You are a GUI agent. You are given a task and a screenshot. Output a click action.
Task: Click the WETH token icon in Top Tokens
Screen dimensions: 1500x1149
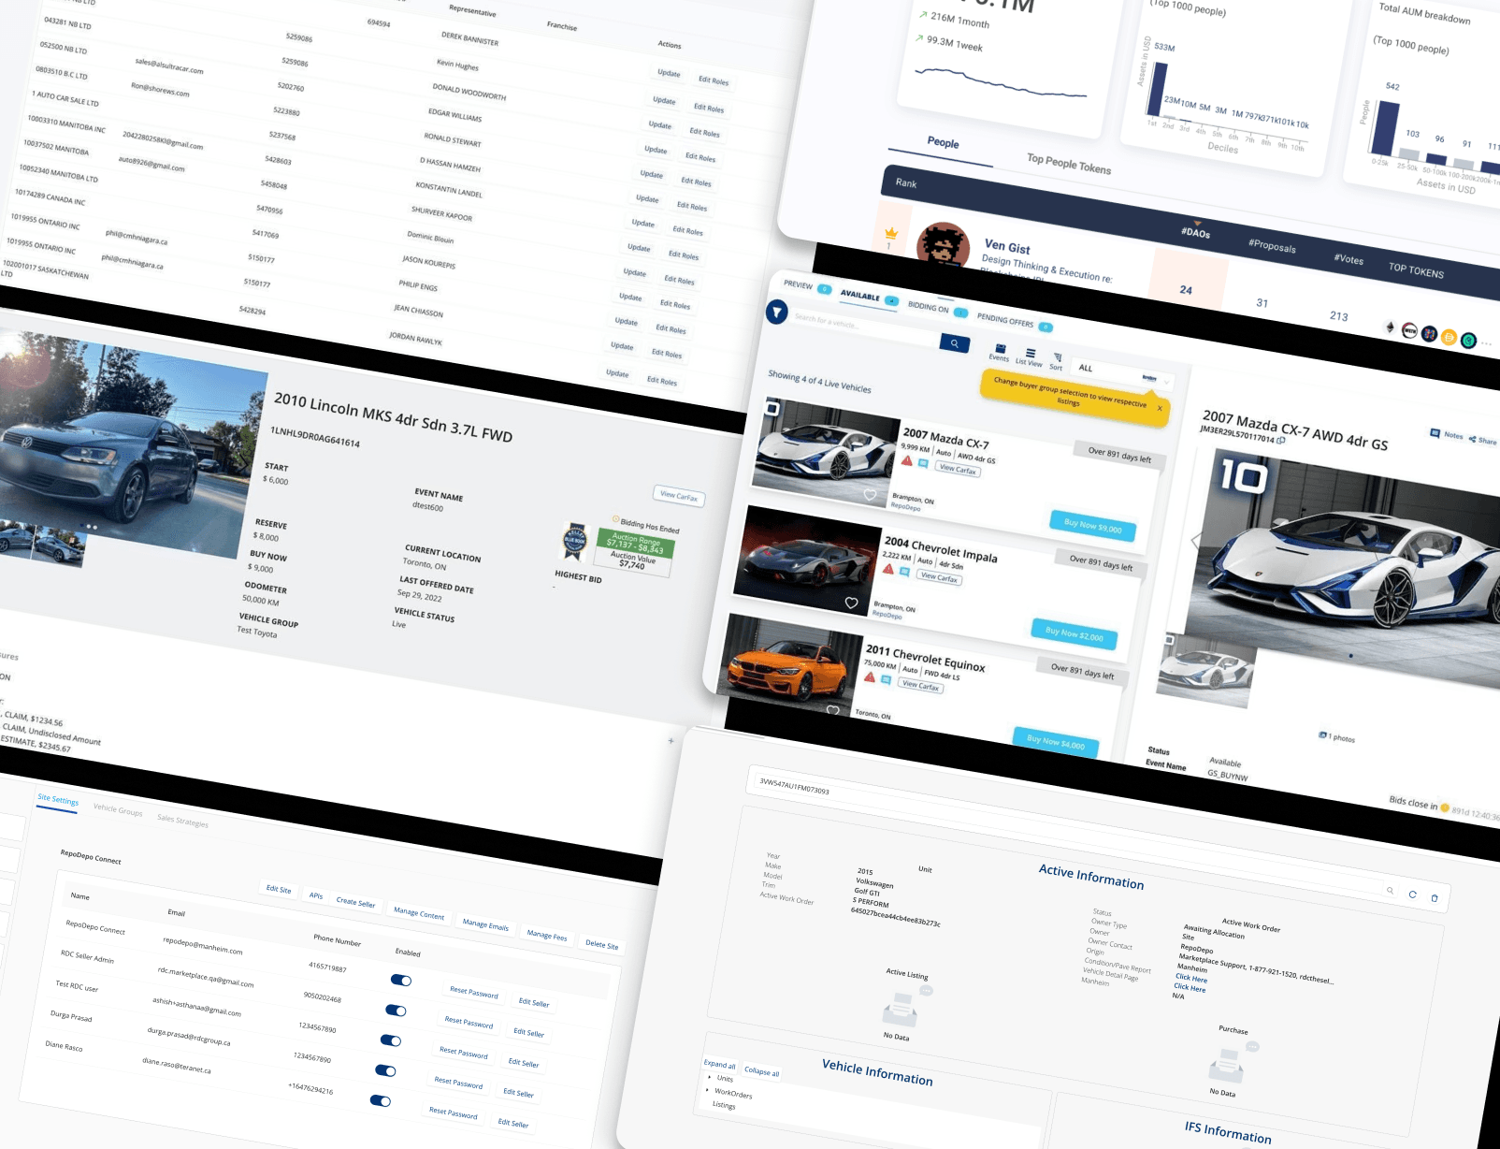click(1409, 330)
